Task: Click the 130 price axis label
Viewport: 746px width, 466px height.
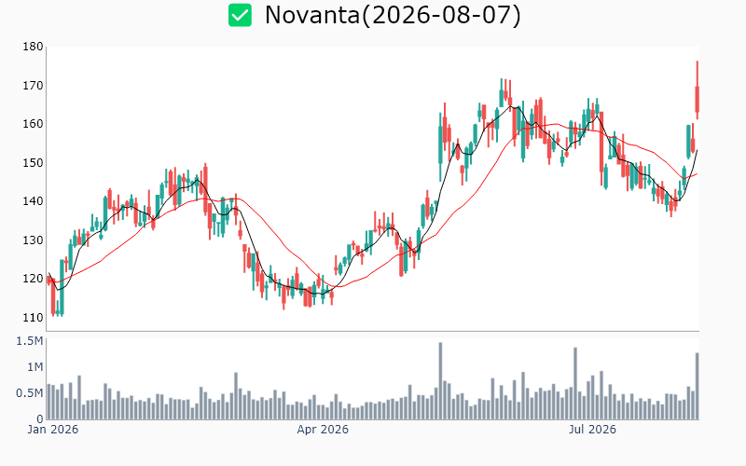Action: point(33,240)
